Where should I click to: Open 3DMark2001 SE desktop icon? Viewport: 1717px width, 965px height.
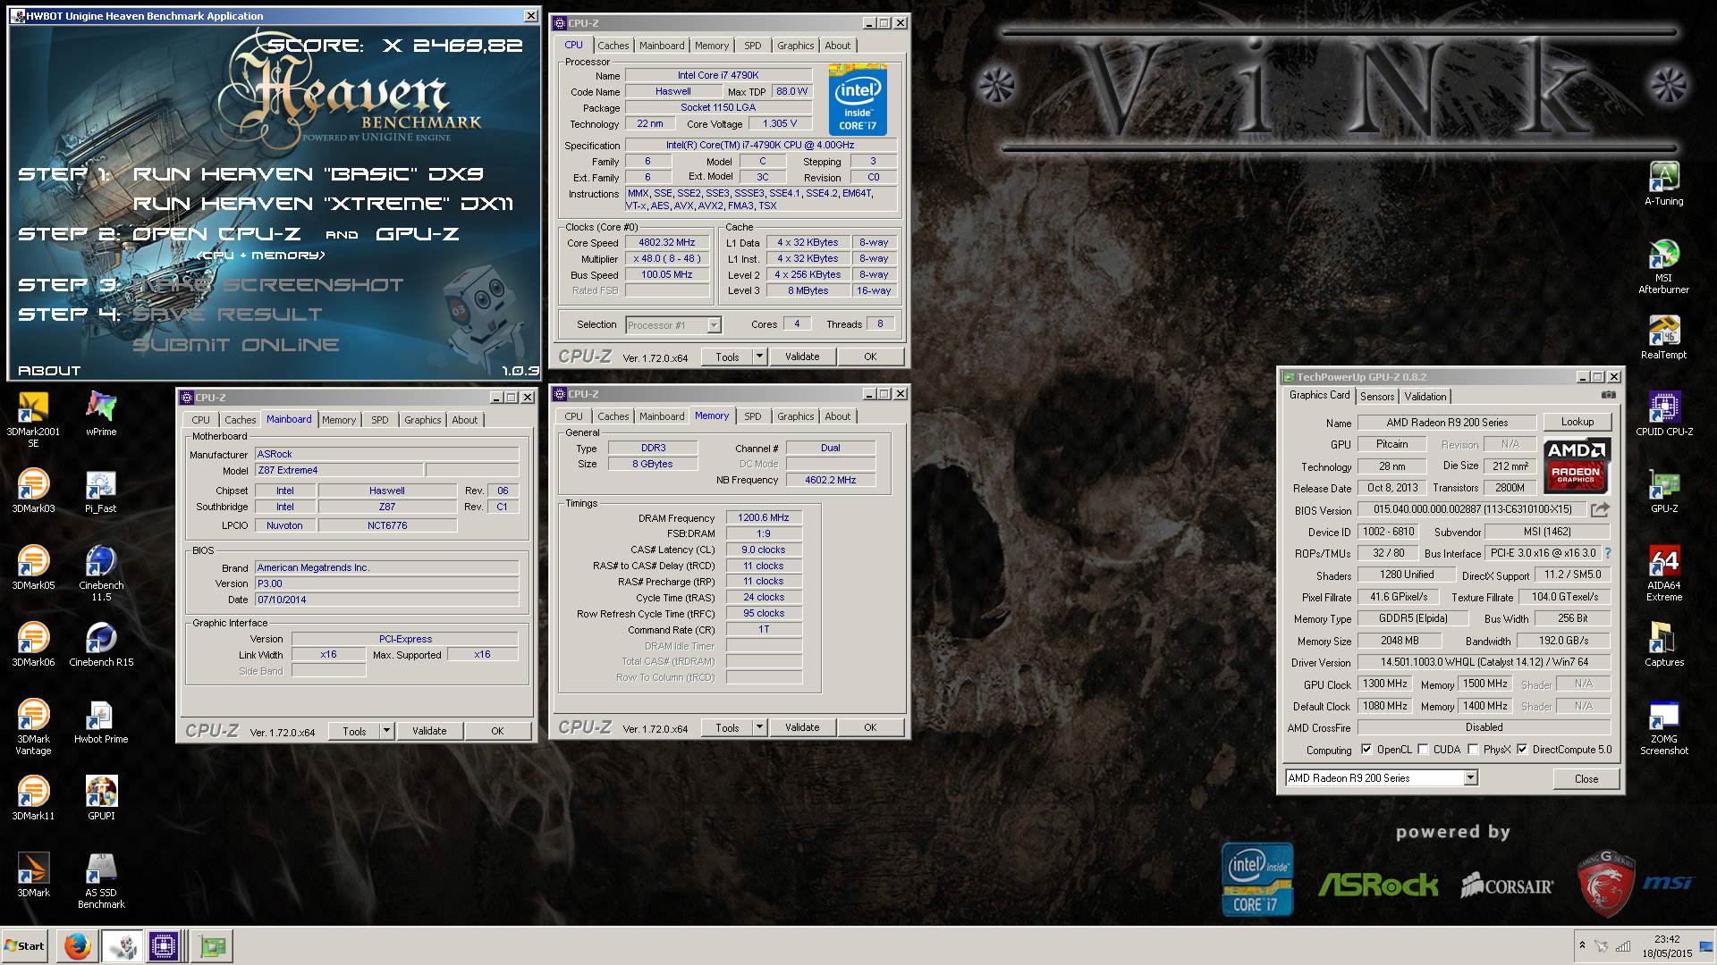(x=33, y=418)
